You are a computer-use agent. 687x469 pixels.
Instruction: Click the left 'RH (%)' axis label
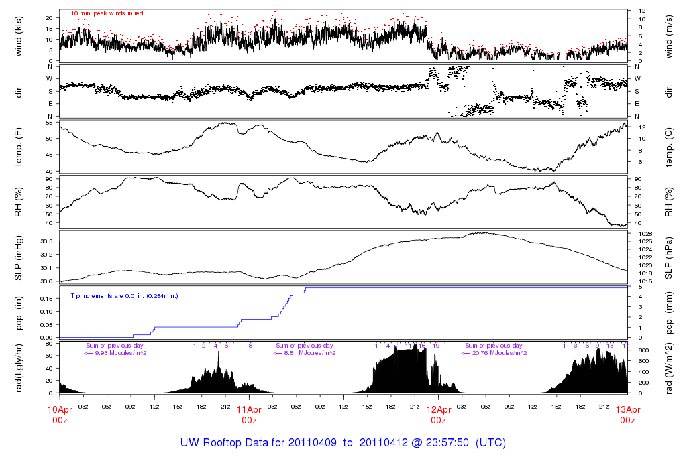click(x=18, y=202)
